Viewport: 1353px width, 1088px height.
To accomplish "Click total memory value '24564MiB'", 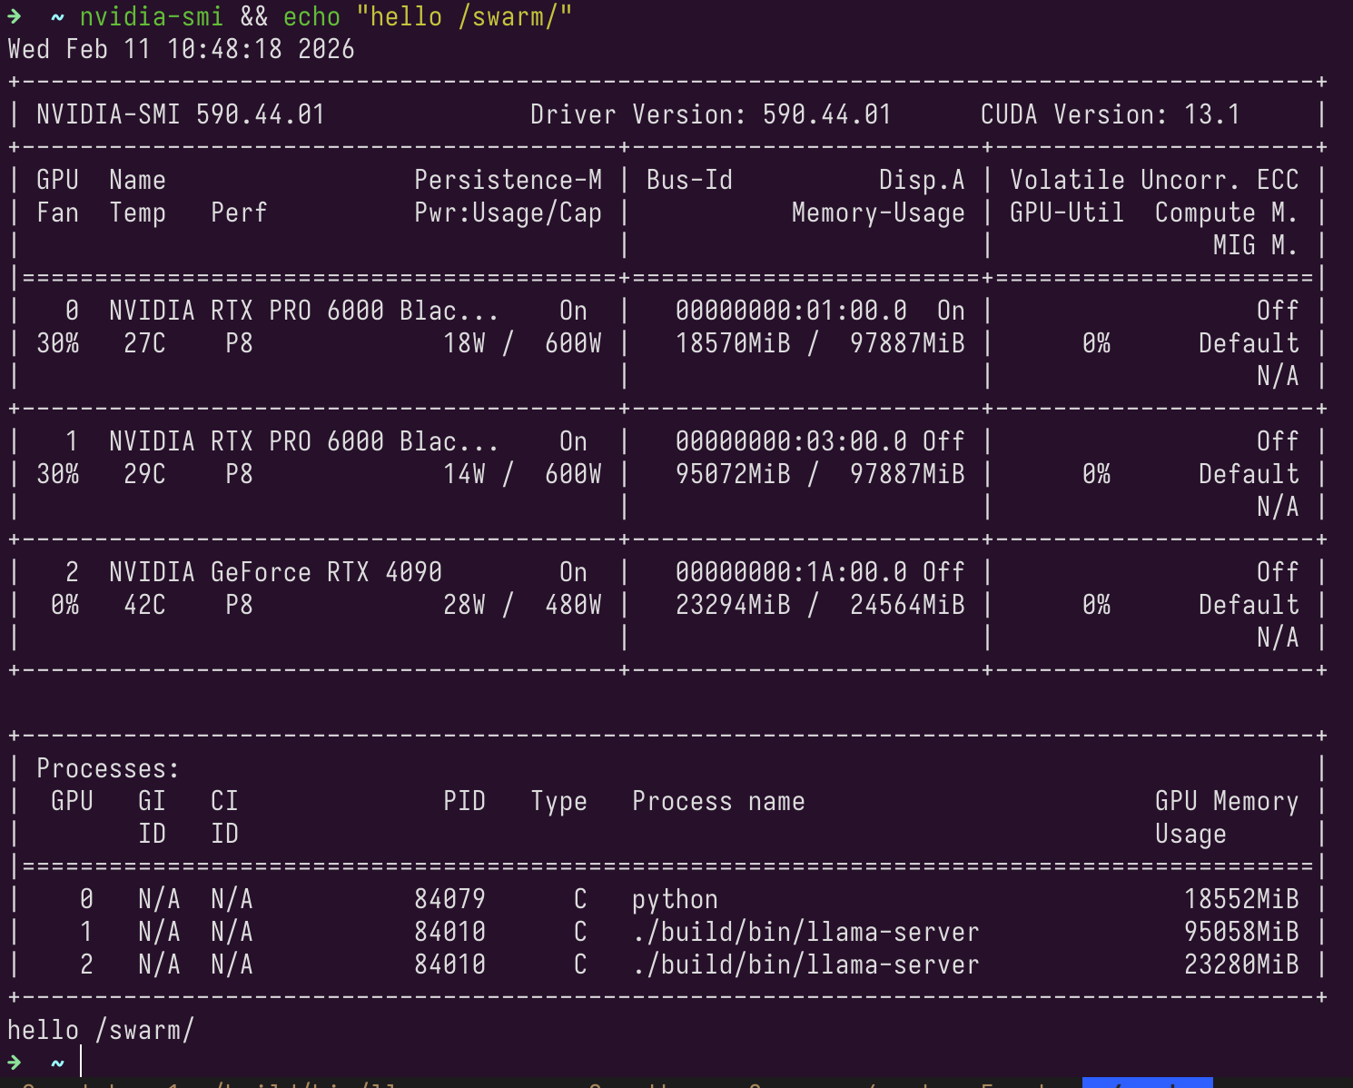I will pos(907,605).
